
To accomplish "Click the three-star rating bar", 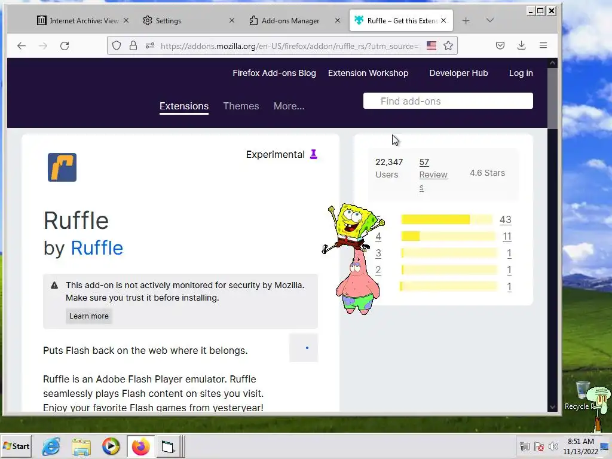I will point(449,253).
